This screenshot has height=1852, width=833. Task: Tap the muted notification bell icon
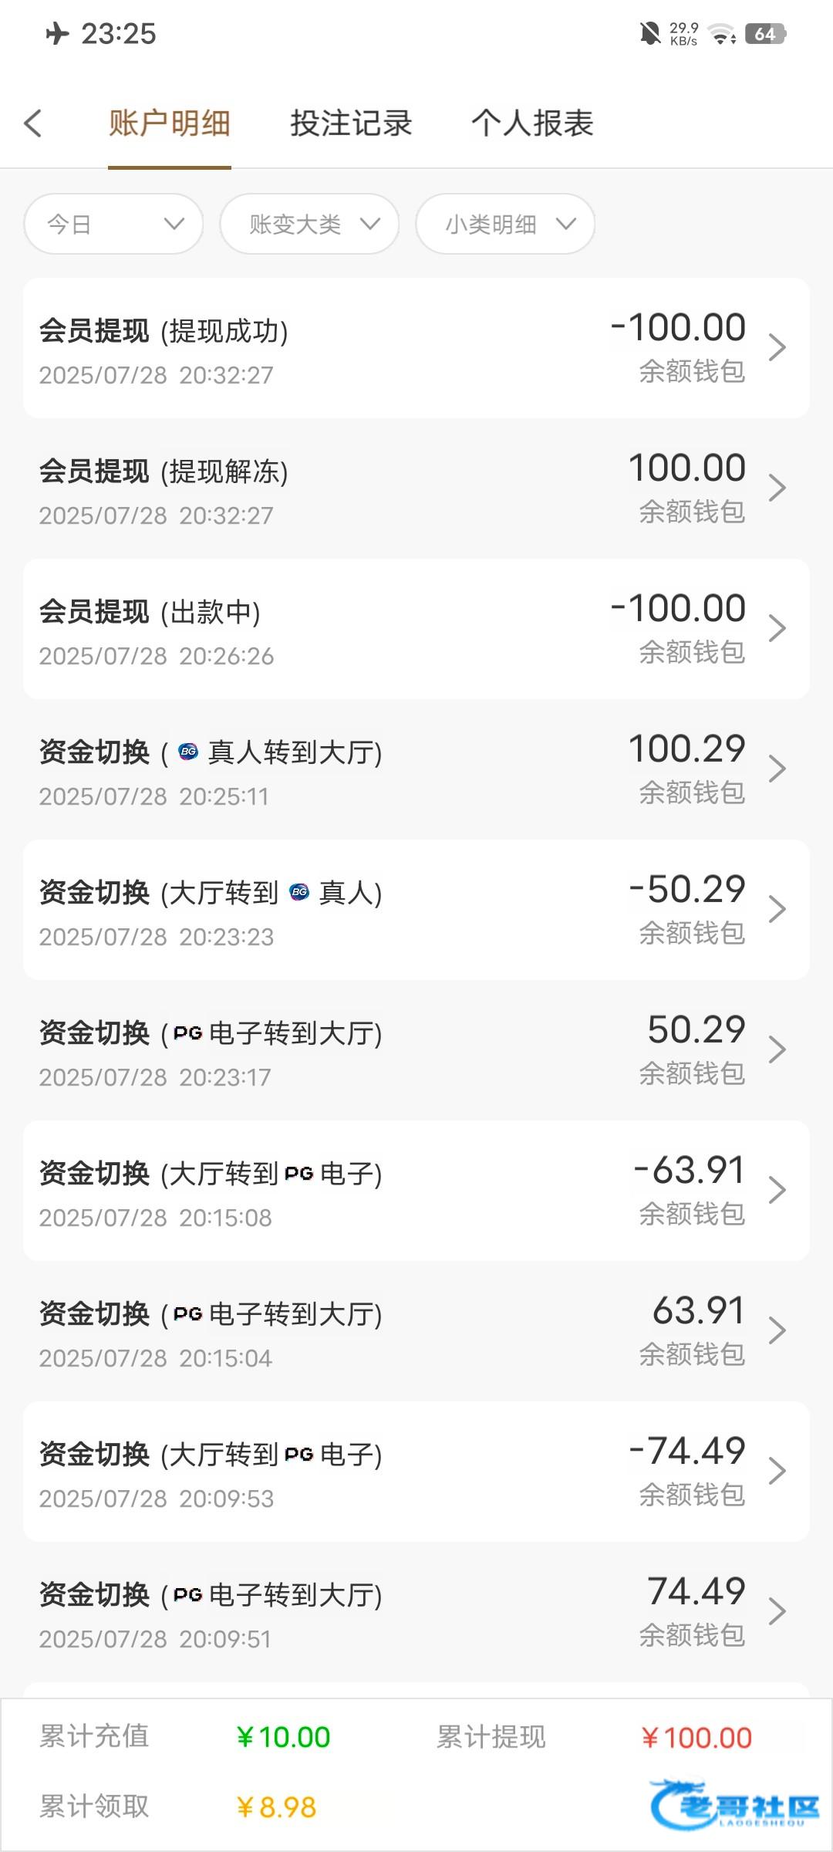(650, 33)
